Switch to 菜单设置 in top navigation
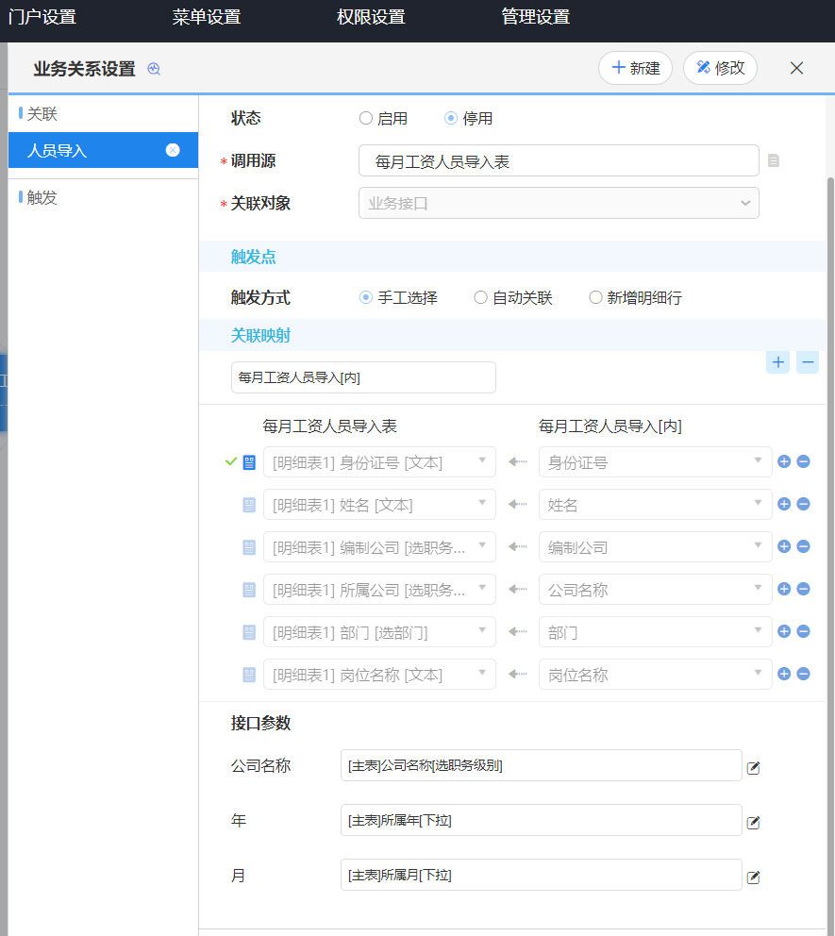This screenshot has height=936, width=835. (x=207, y=17)
